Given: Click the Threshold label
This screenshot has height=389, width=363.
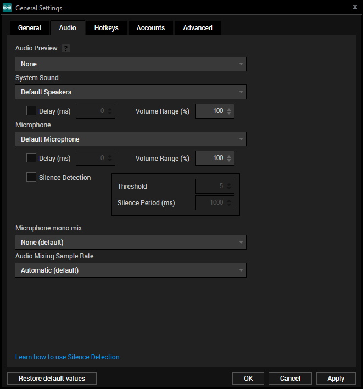Looking at the screenshot, I should pos(132,187).
